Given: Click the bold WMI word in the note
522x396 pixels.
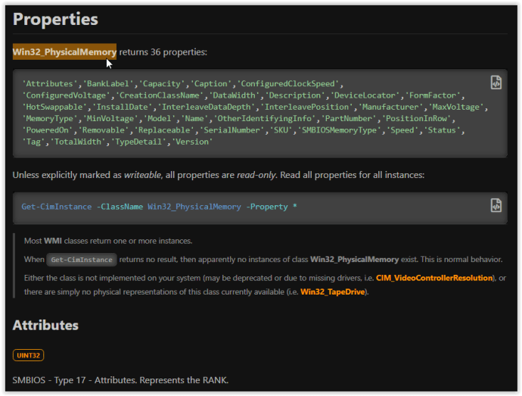Looking at the screenshot, I should pyautogui.click(x=53, y=241).
